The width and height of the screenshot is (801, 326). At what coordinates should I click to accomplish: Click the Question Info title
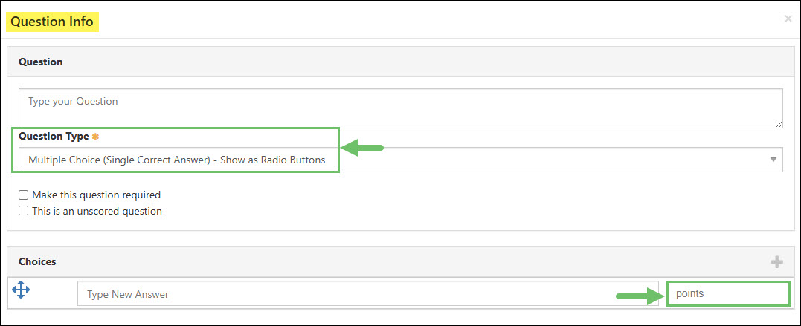[52, 22]
